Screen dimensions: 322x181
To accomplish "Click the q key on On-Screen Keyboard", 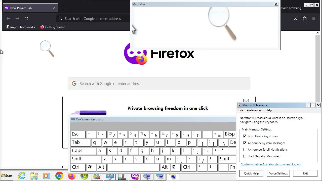I will 96,143.
